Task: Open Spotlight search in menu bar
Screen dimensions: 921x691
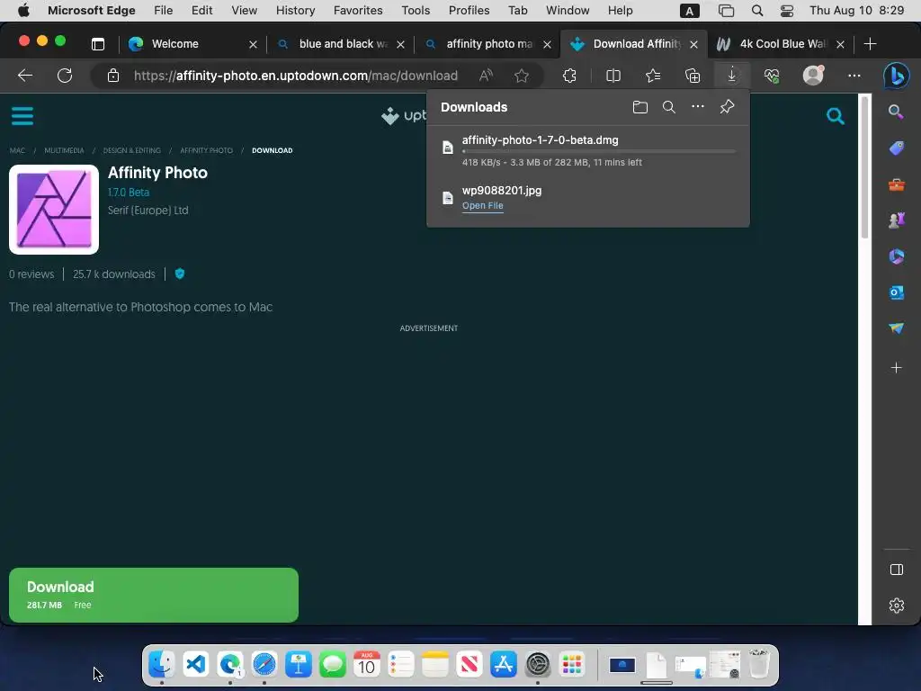Action: point(757,11)
